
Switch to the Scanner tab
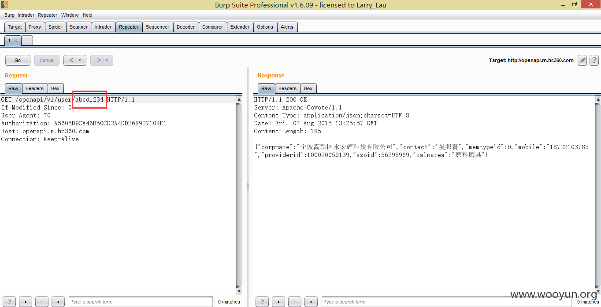tap(79, 27)
